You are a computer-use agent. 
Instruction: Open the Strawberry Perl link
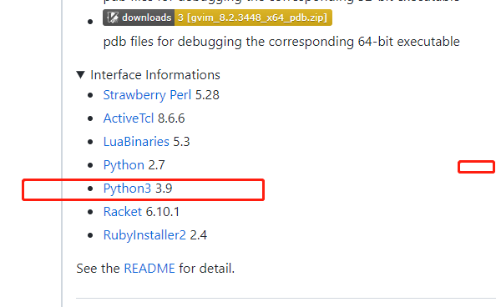click(147, 95)
